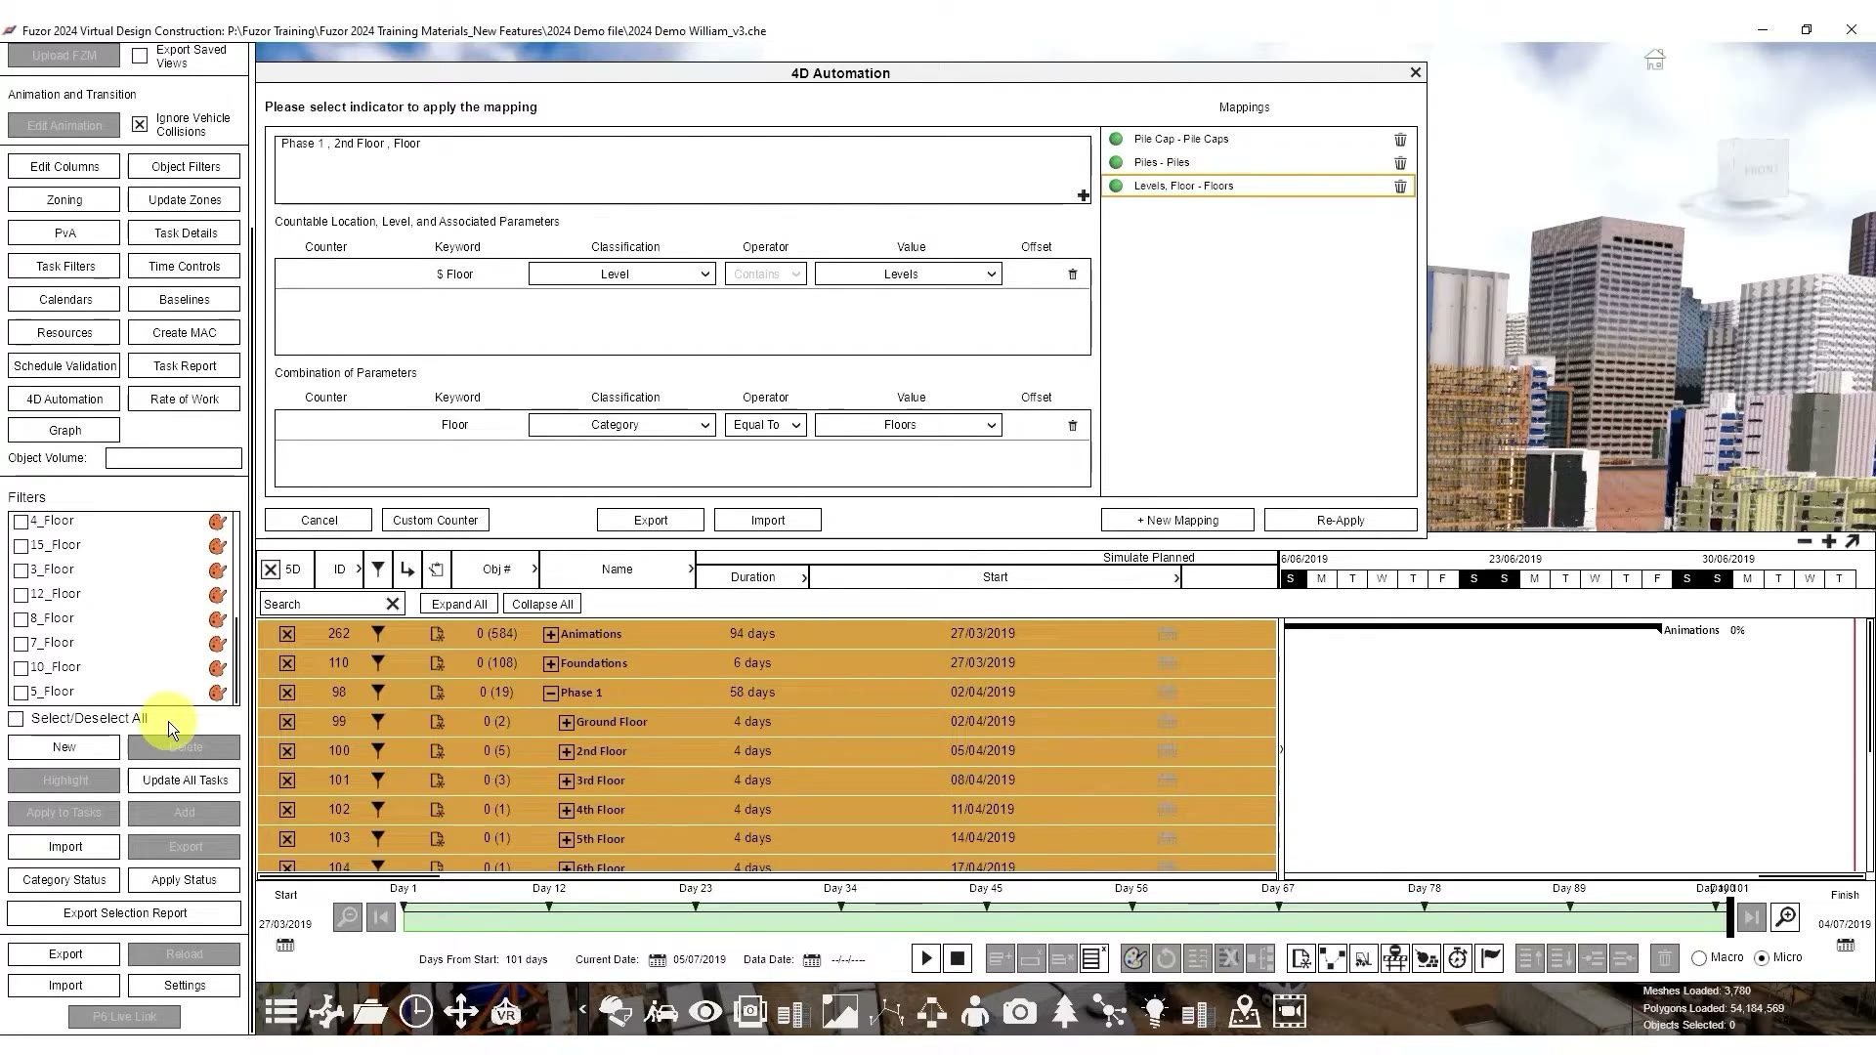
Task: Add indicator with the plus icon
Action: (x=1084, y=195)
